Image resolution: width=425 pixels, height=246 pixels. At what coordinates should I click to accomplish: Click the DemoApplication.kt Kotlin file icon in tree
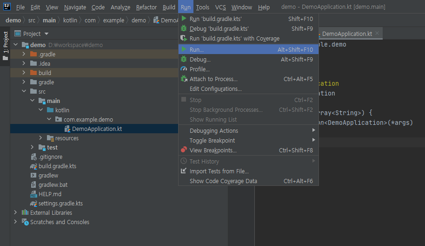click(67, 129)
